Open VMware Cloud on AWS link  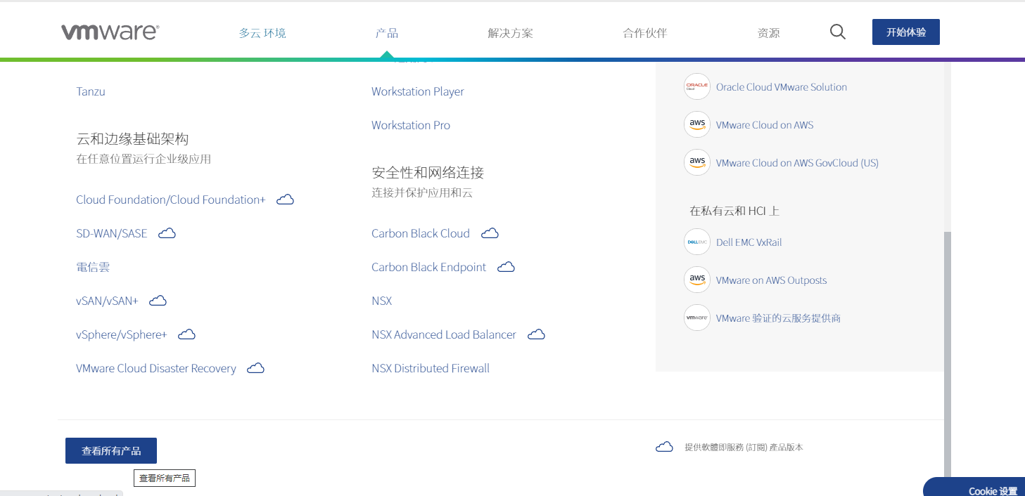(x=765, y=125)
